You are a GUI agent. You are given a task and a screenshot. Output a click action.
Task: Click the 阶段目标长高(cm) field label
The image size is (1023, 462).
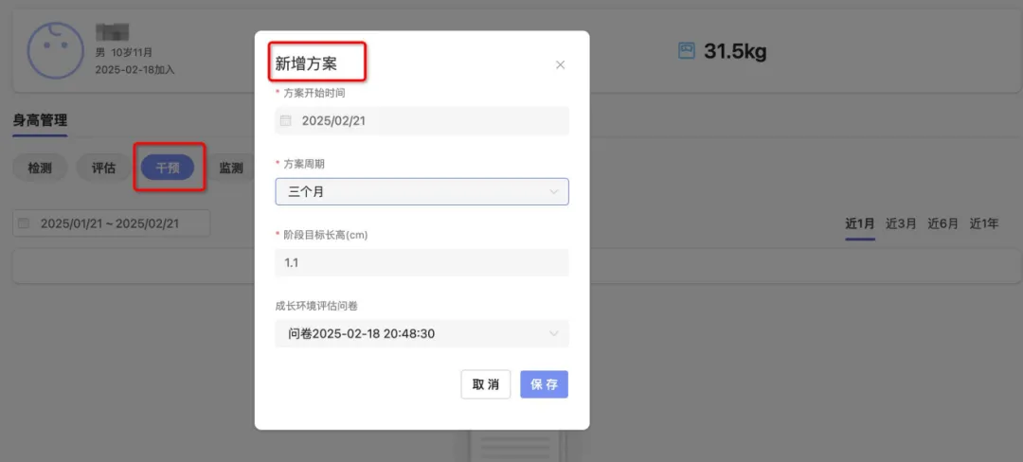[x=326, y=235]
